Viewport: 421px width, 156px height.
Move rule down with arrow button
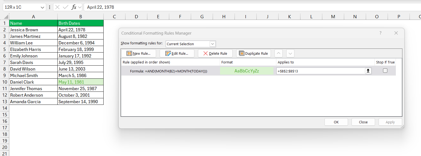click(290, 53)
